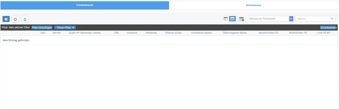Click Erhaltene Bytes column header

coord(202,33)
